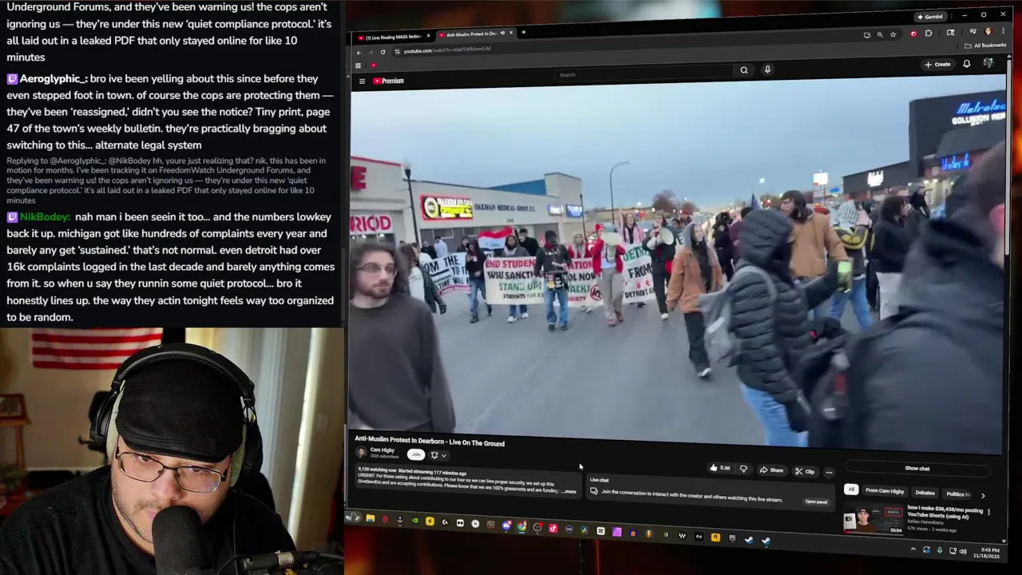Mute the Anti-Muslim Protest tab audio
The image size is (1022, 575).
[x=502, y=33]
